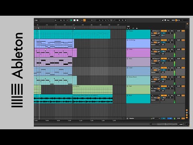The image size is (193, 145).
Task: Click the Detail View toggle at bottom-right corner
Action: (x=187, y=124)
